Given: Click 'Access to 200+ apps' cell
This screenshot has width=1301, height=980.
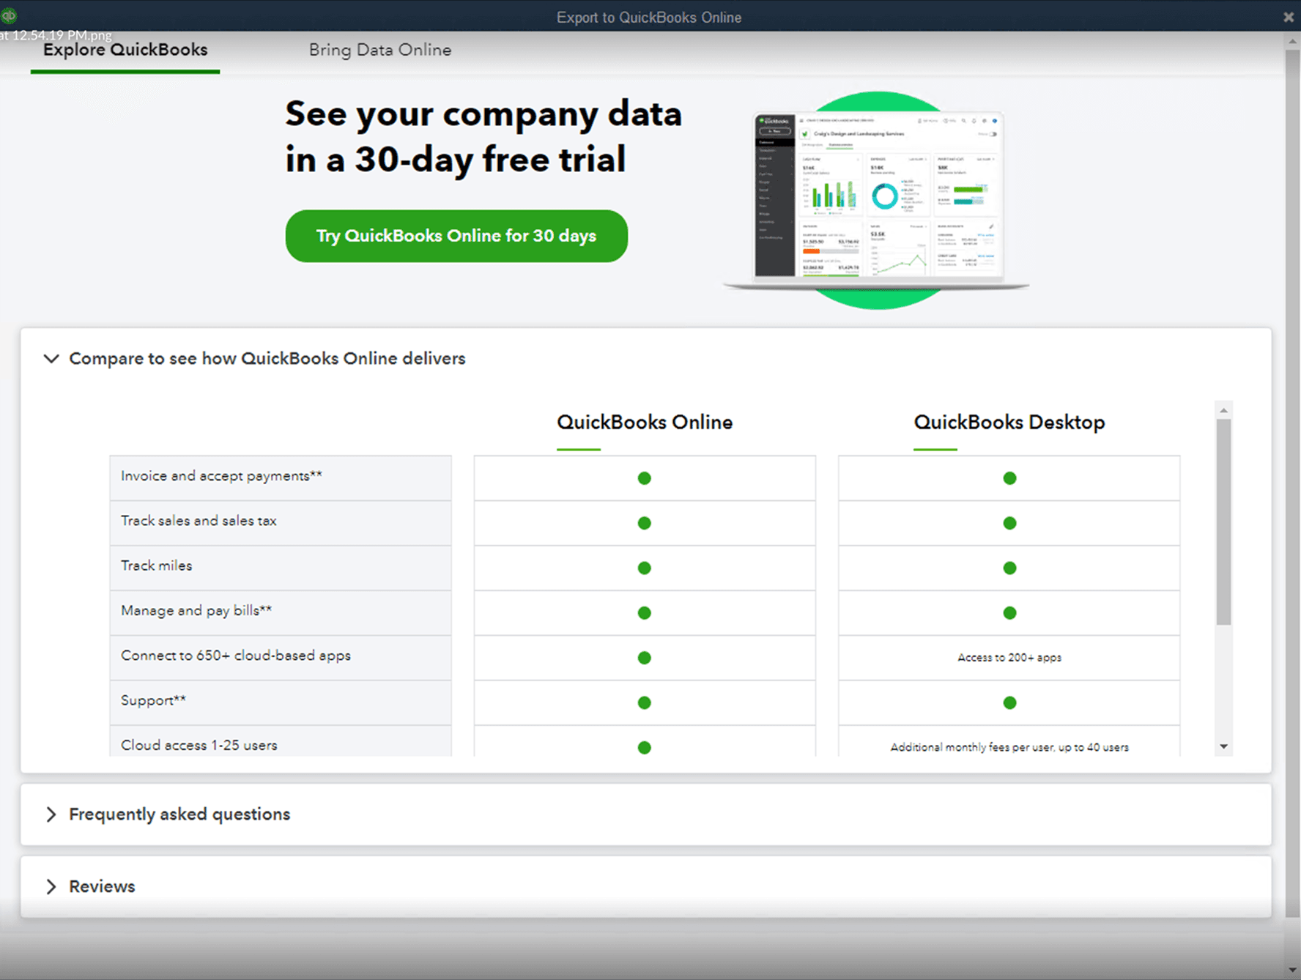Looking at the screenshot, I should 1009,658.
